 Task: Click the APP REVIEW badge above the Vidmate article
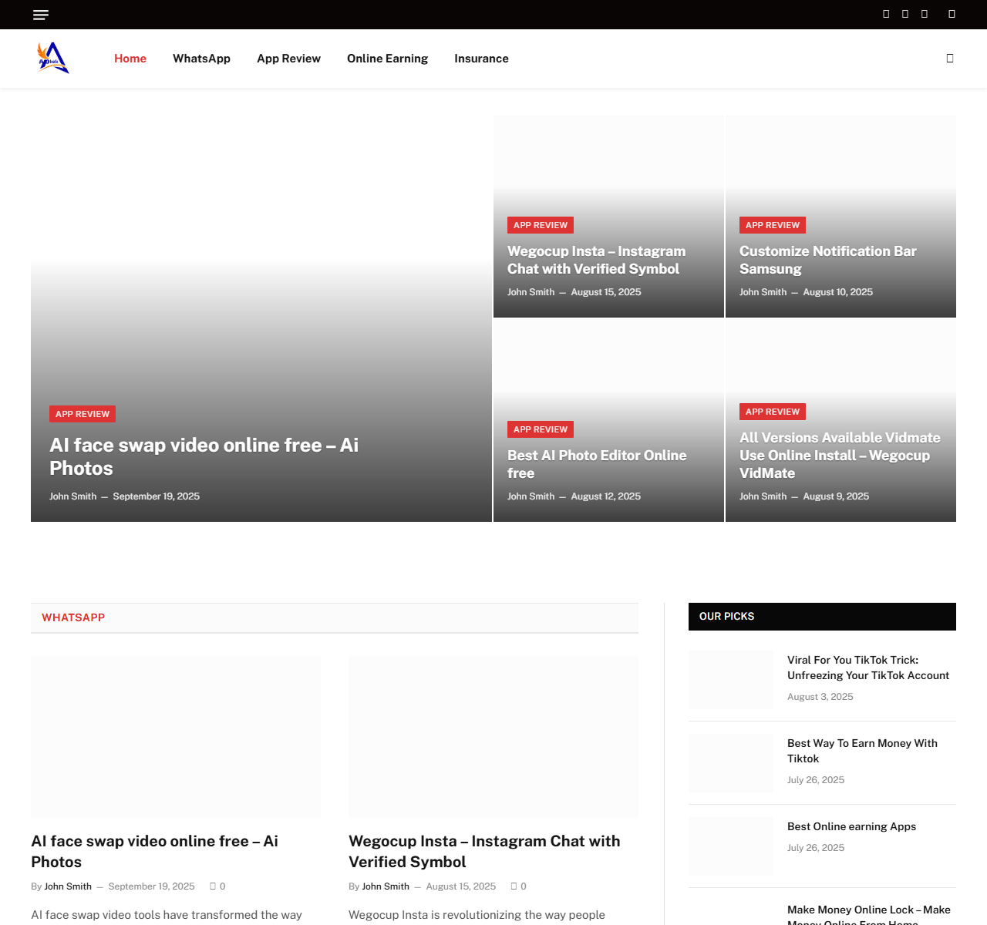pos(773,412)
